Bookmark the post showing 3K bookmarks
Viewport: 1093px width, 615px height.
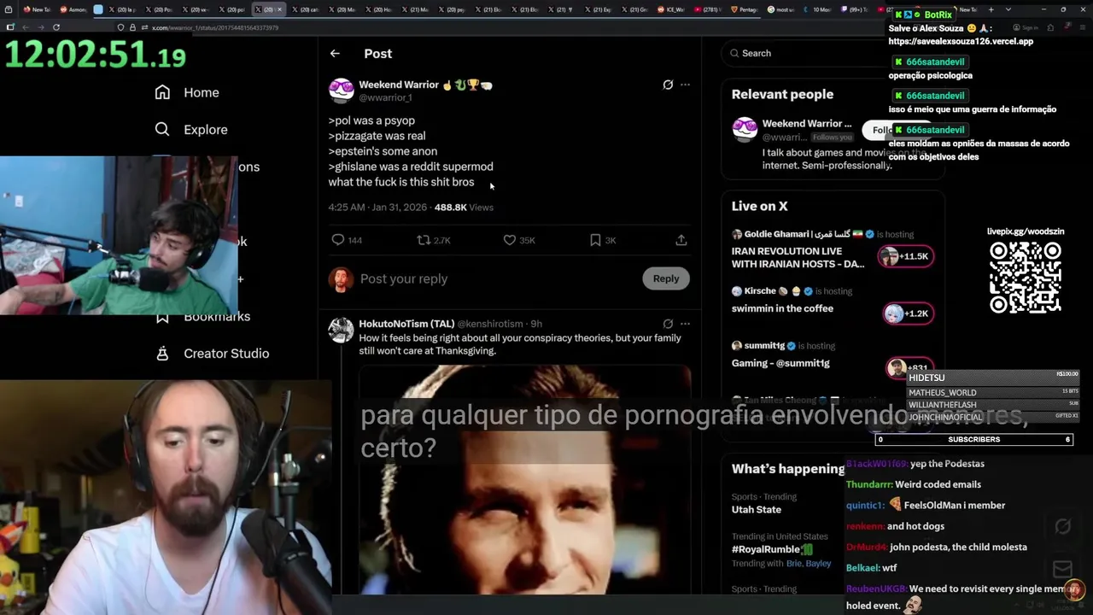coord(595,240)
